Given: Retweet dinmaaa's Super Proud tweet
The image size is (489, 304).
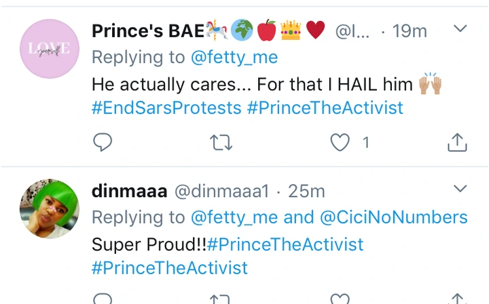Looking at the screenshot, I should click(220, 299).
